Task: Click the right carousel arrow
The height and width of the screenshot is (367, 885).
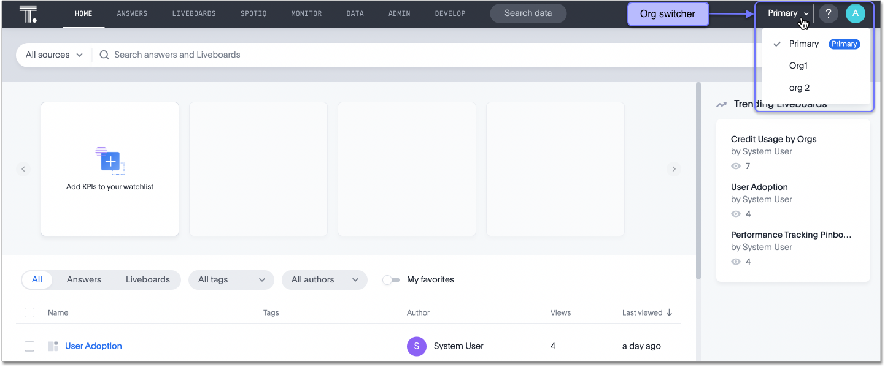Action: 674,168
